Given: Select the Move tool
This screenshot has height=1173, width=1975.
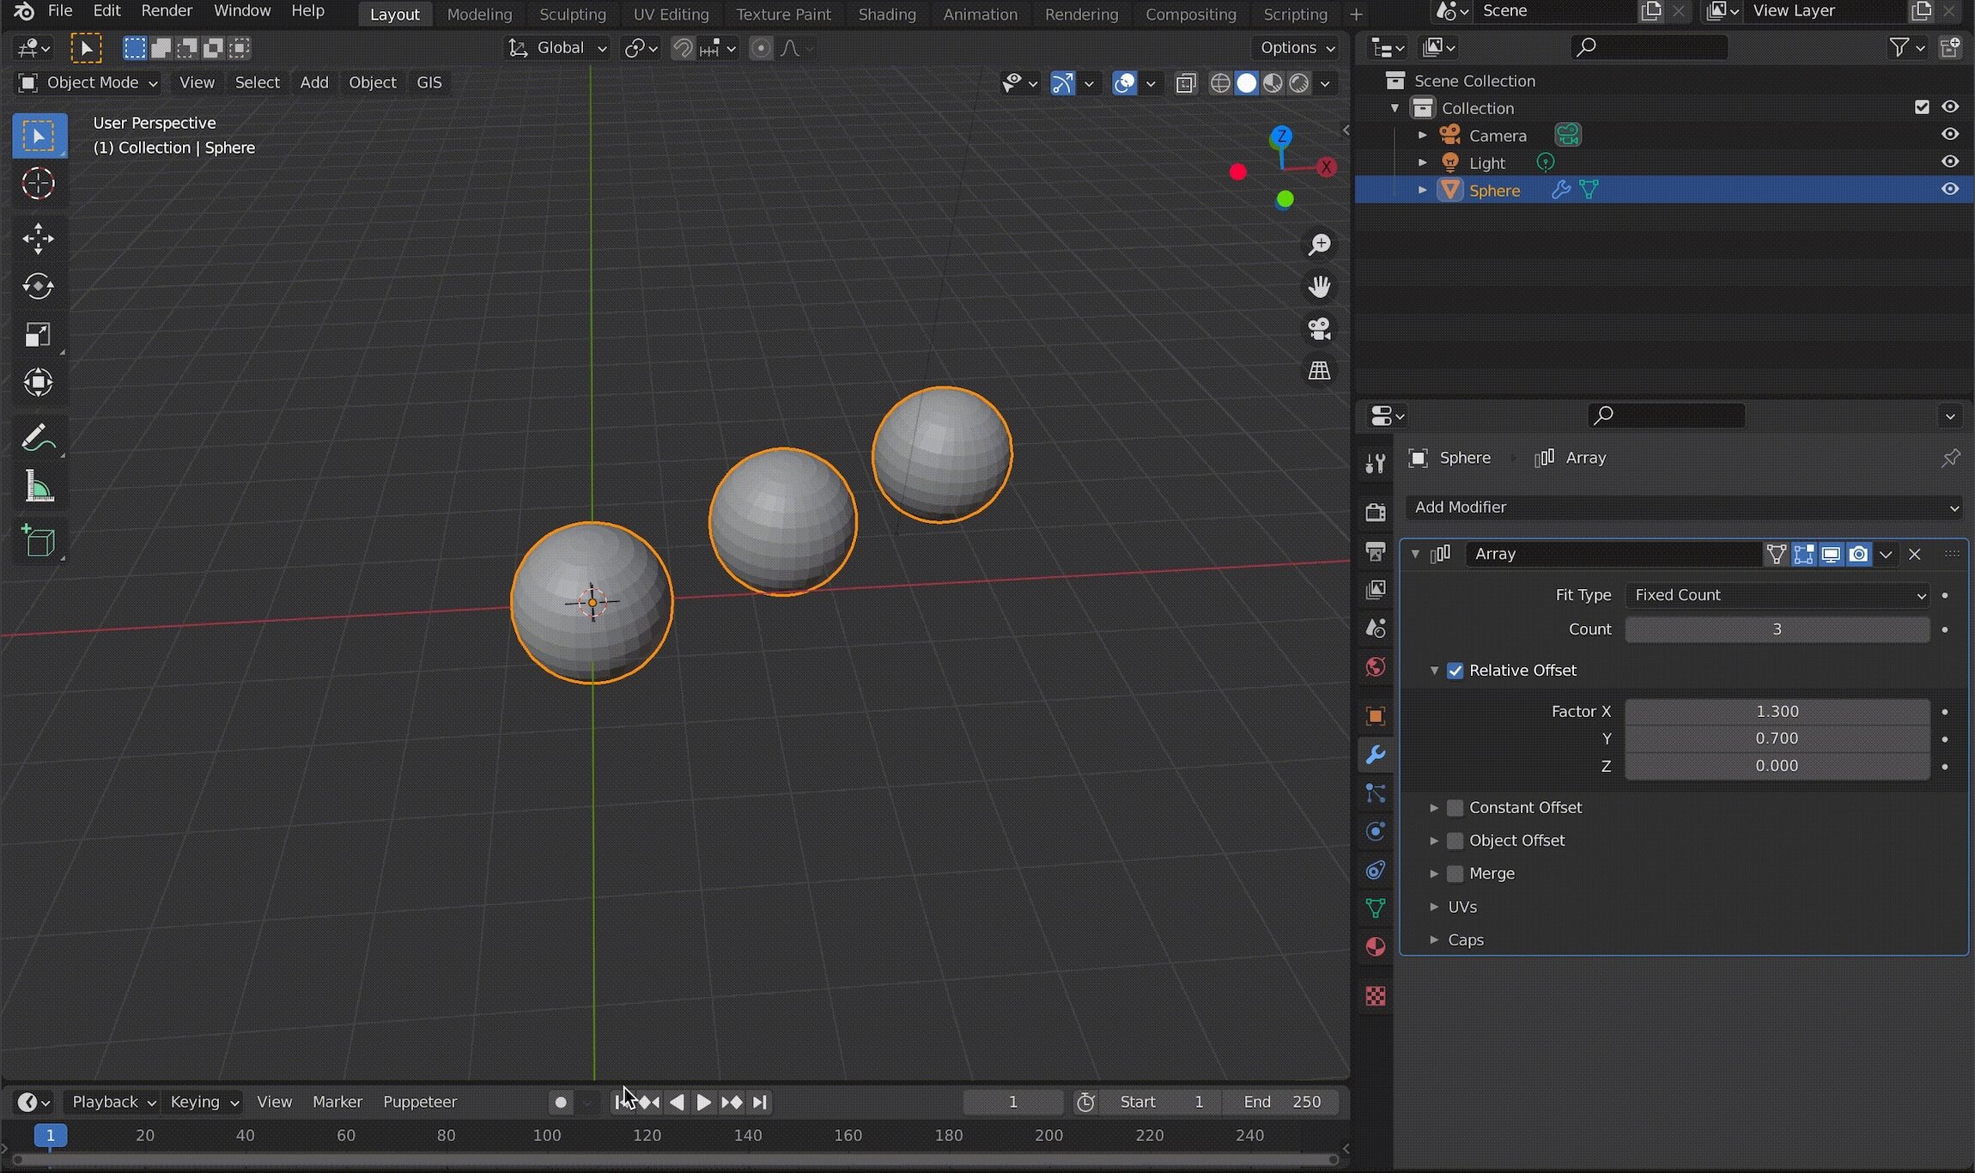Looking at the screenshot, I should click(x=38, y=239).
